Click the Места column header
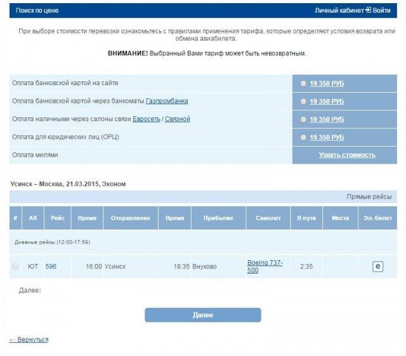 click(x=340, y=218)
